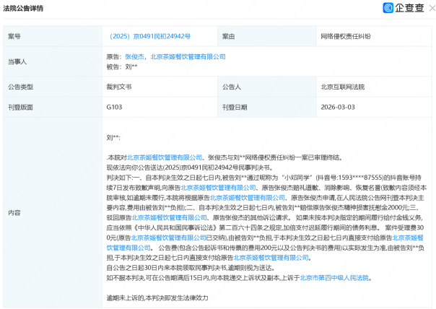Viewport: 436px width, 309px height.
Task: Select the 刊登版面 label cell
Action: [x=53, y=107]
